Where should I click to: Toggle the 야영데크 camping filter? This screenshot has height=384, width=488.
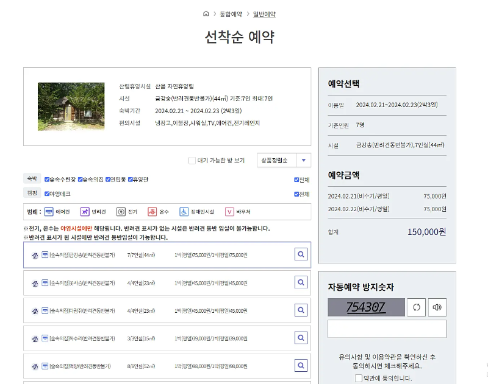point(48,195)
